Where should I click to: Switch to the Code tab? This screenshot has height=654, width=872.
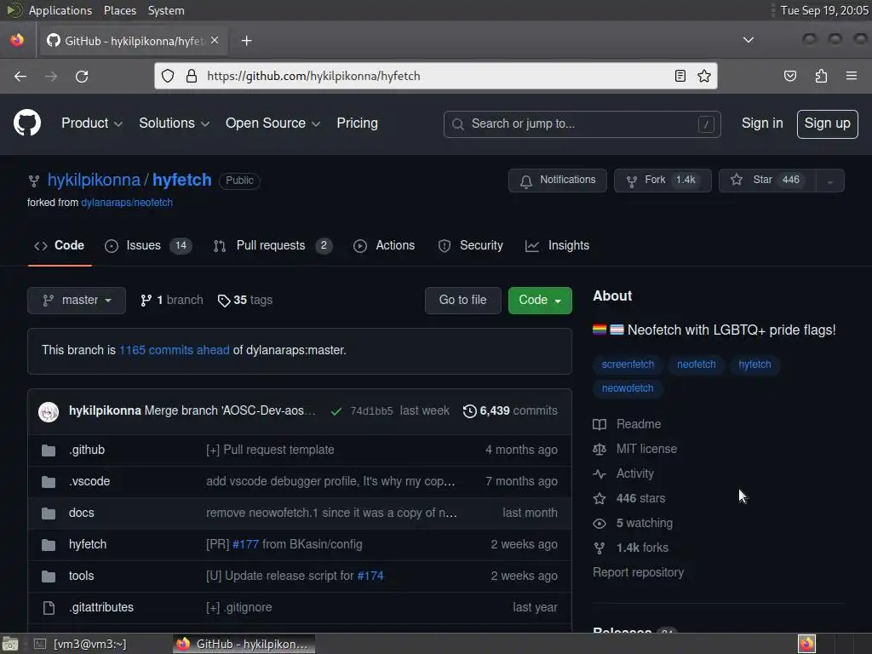(60, 245)
